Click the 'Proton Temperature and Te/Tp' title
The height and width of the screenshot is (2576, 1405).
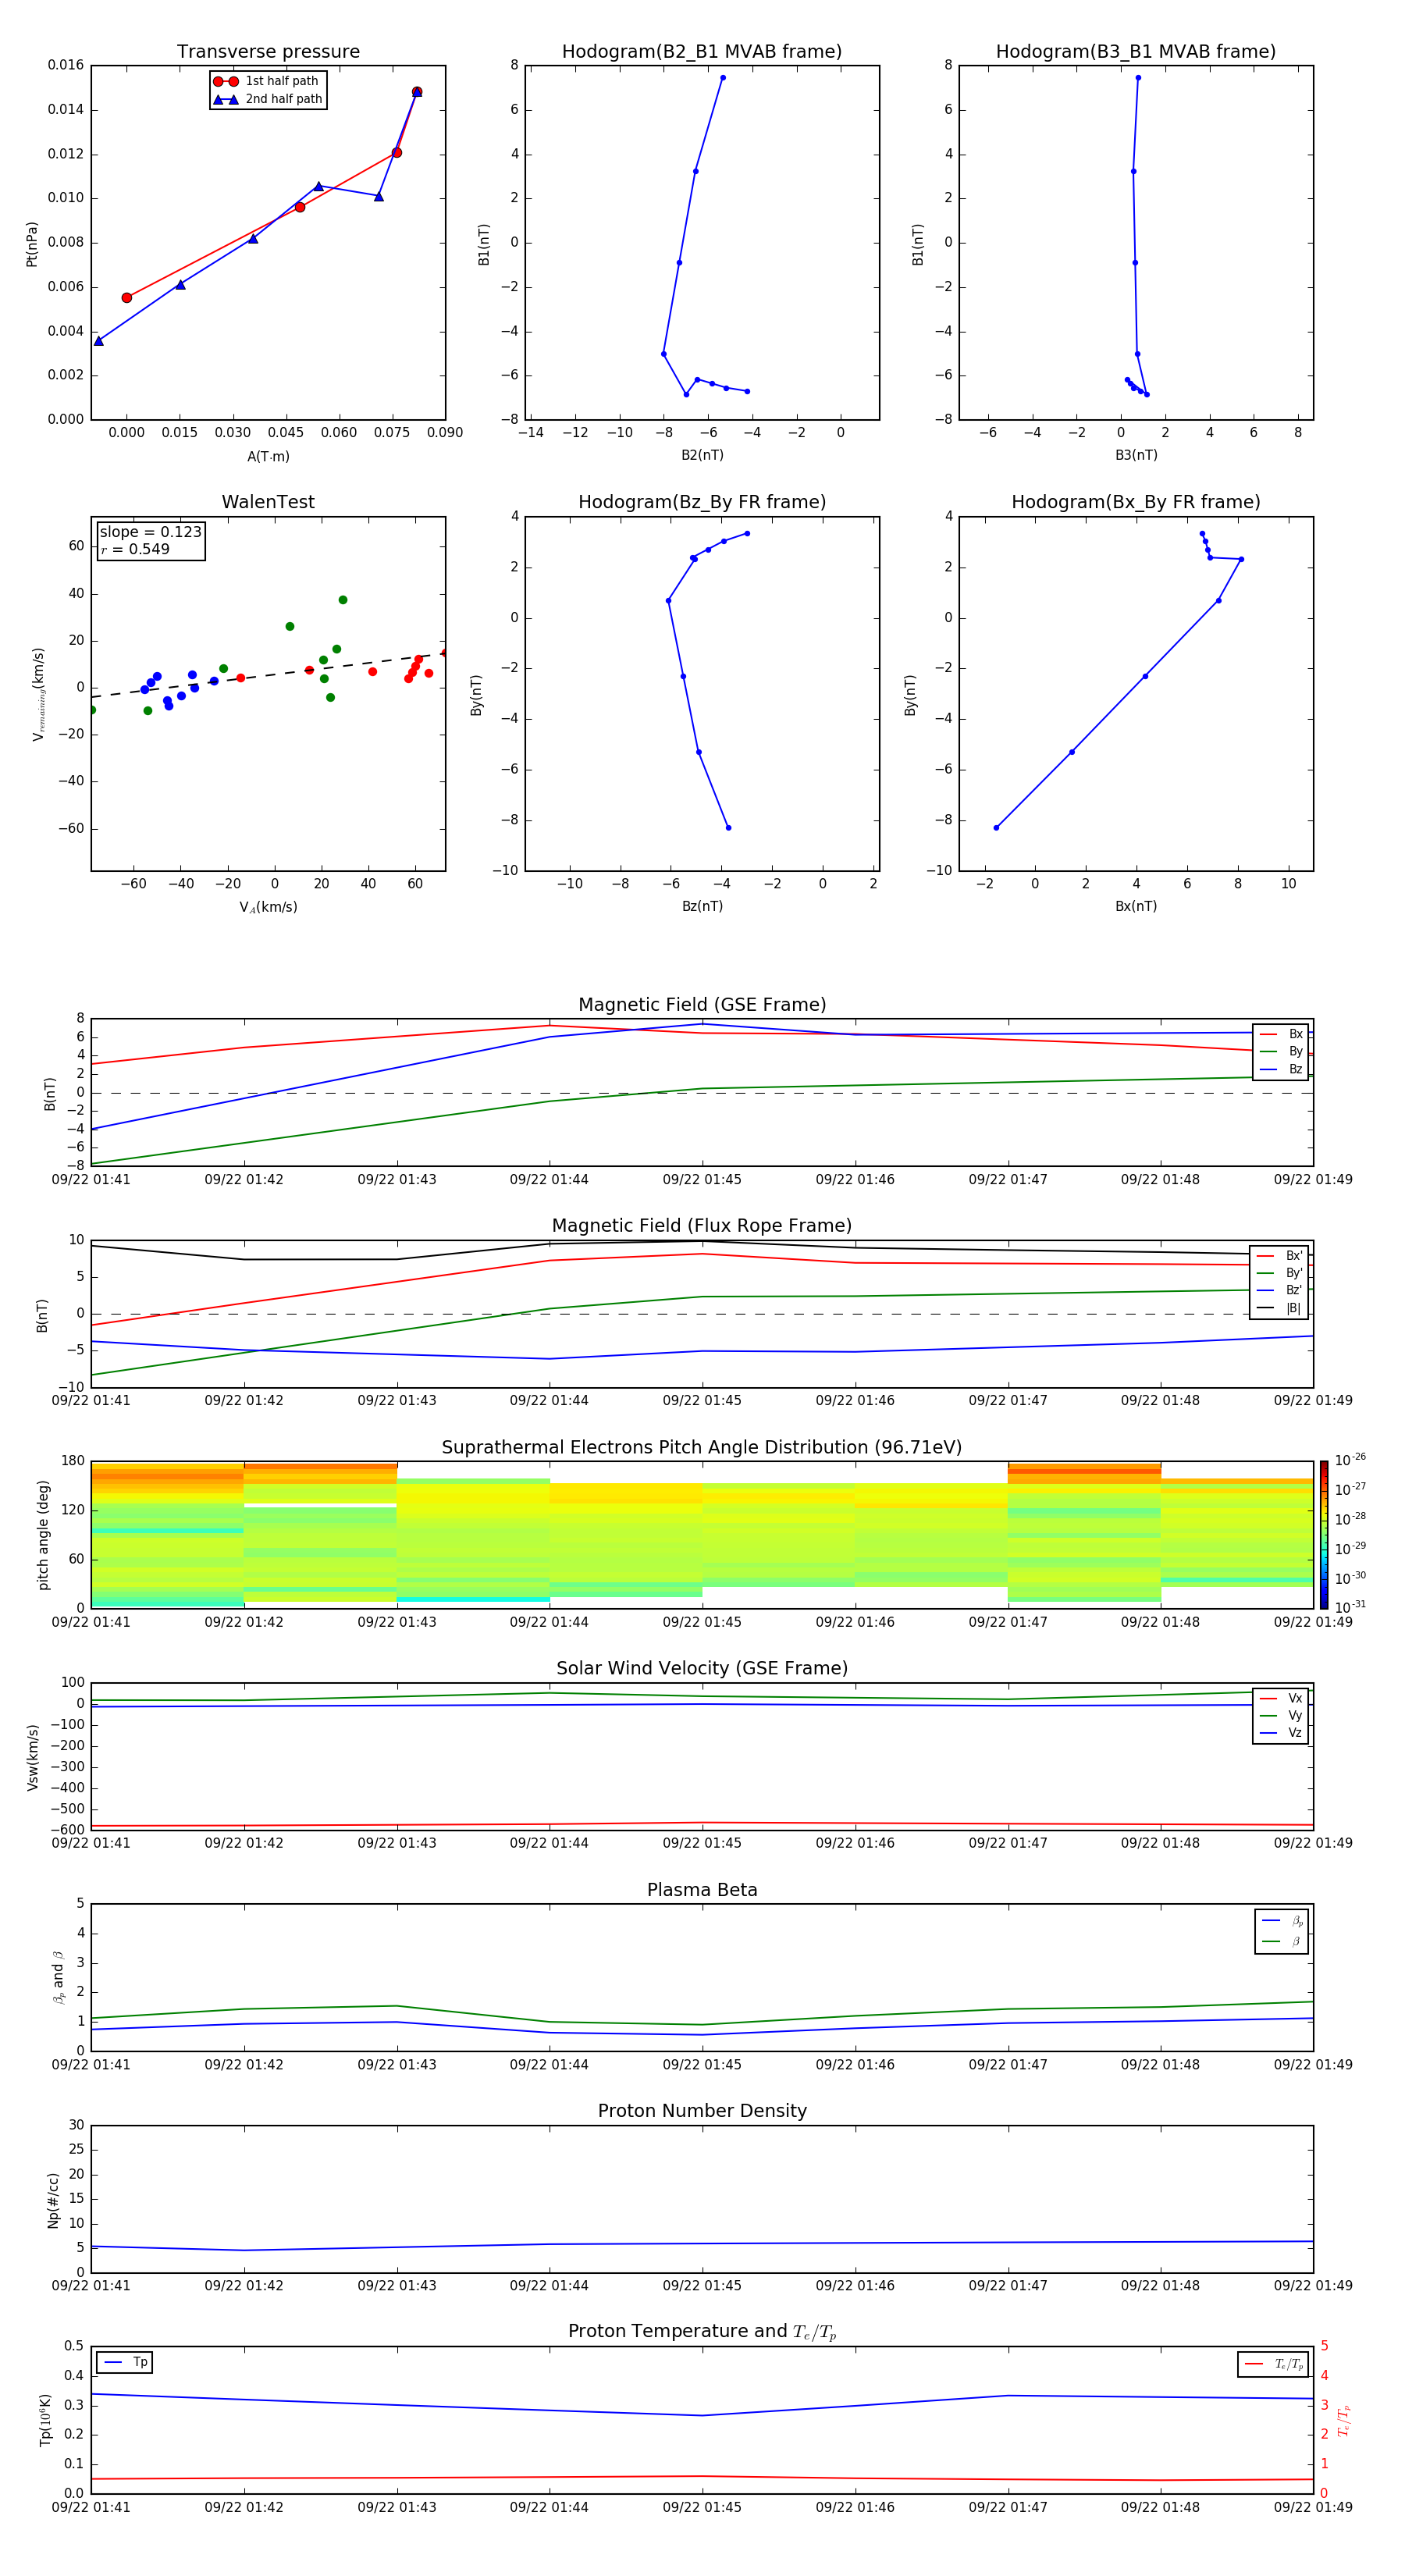(702, 2332)
